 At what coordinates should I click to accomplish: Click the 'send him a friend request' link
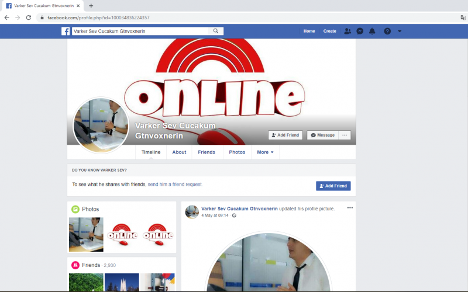pos(175,184)
